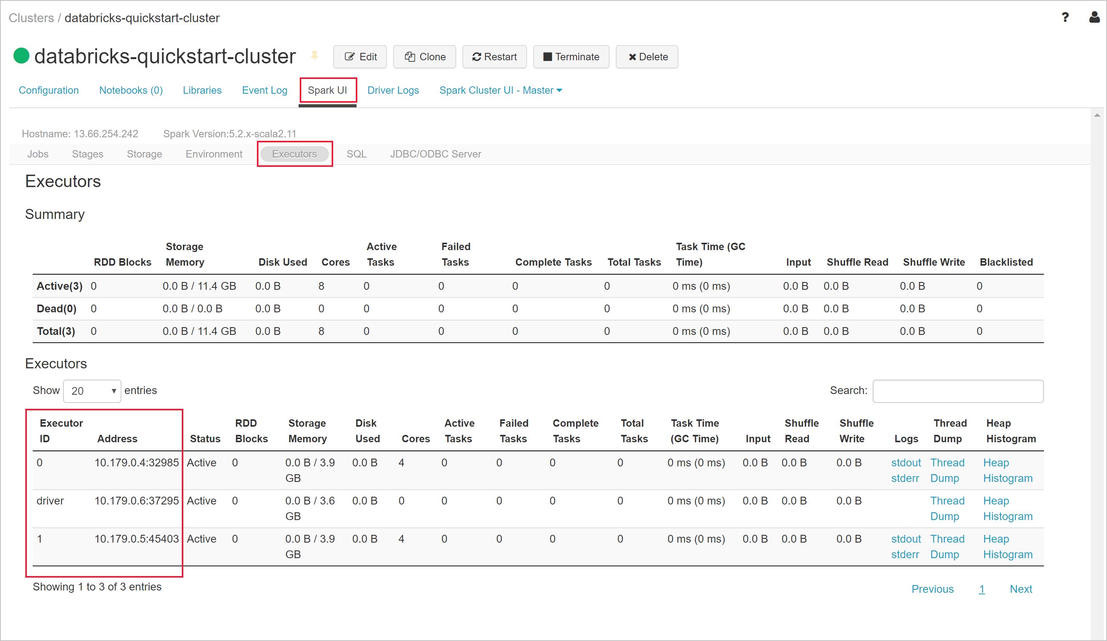
Task: Navigate to the Storage section
Action: coord(144,154)
